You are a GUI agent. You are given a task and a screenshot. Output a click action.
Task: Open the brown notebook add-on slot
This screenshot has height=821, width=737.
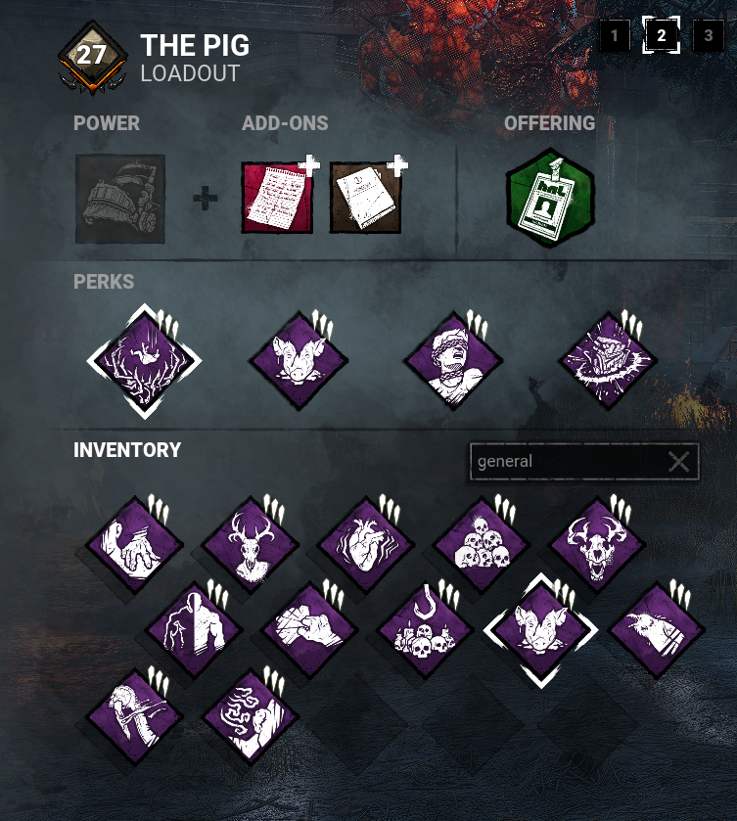366,198
